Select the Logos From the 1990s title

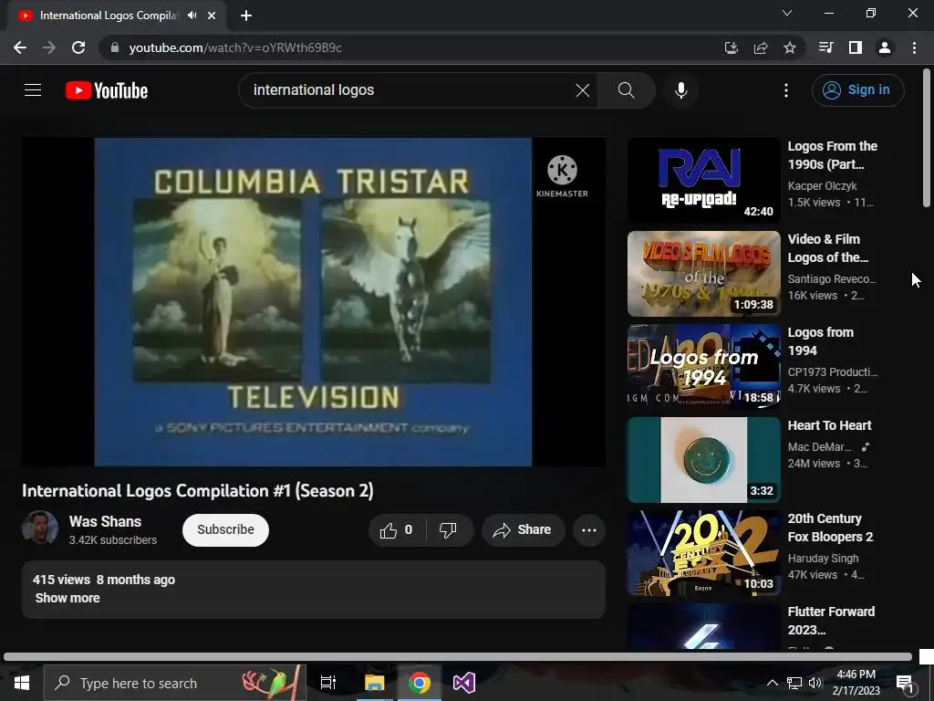(x=832, y=155)
